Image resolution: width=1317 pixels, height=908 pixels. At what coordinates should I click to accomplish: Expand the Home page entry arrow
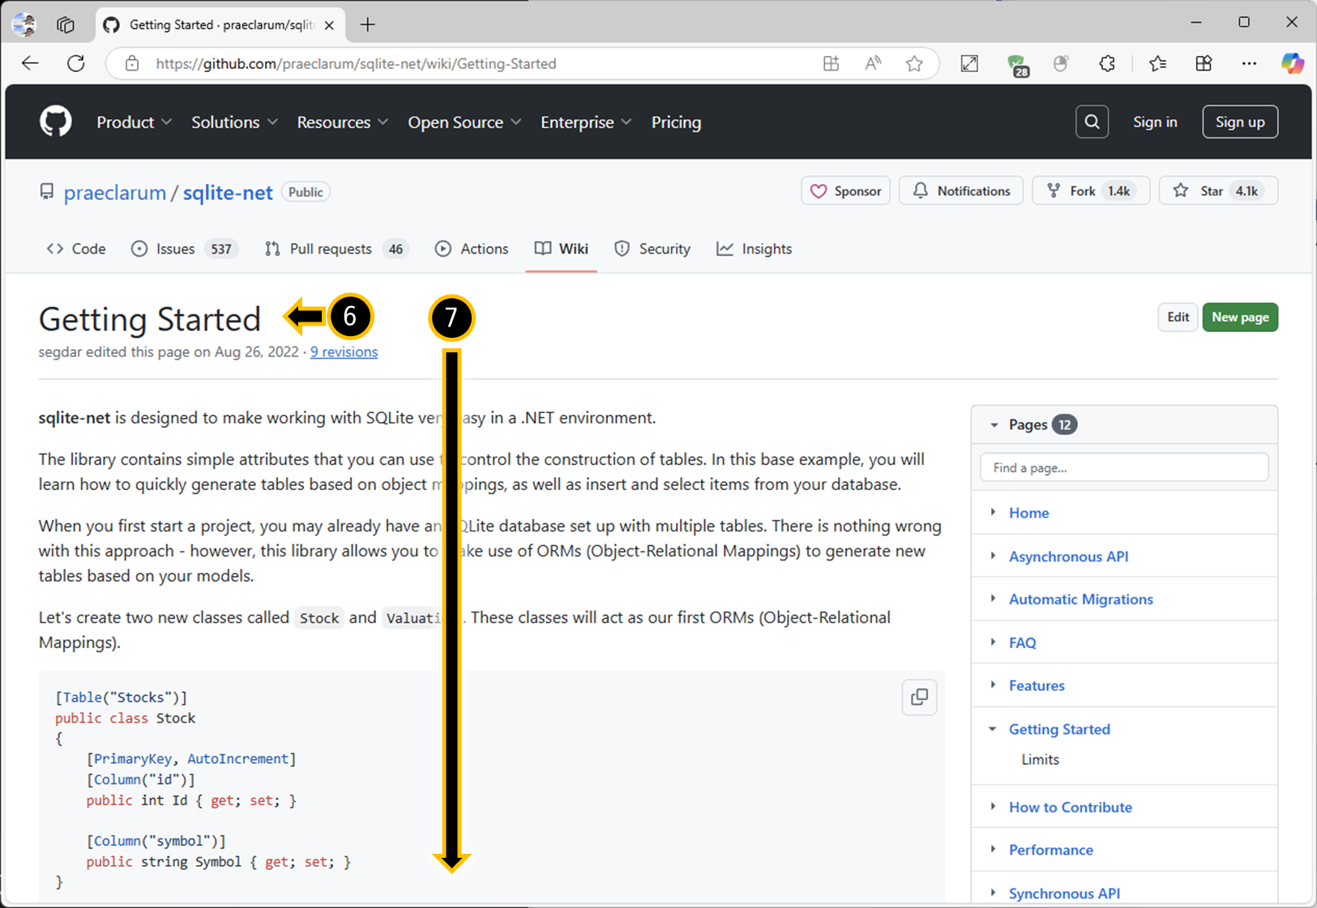(994, 512)
